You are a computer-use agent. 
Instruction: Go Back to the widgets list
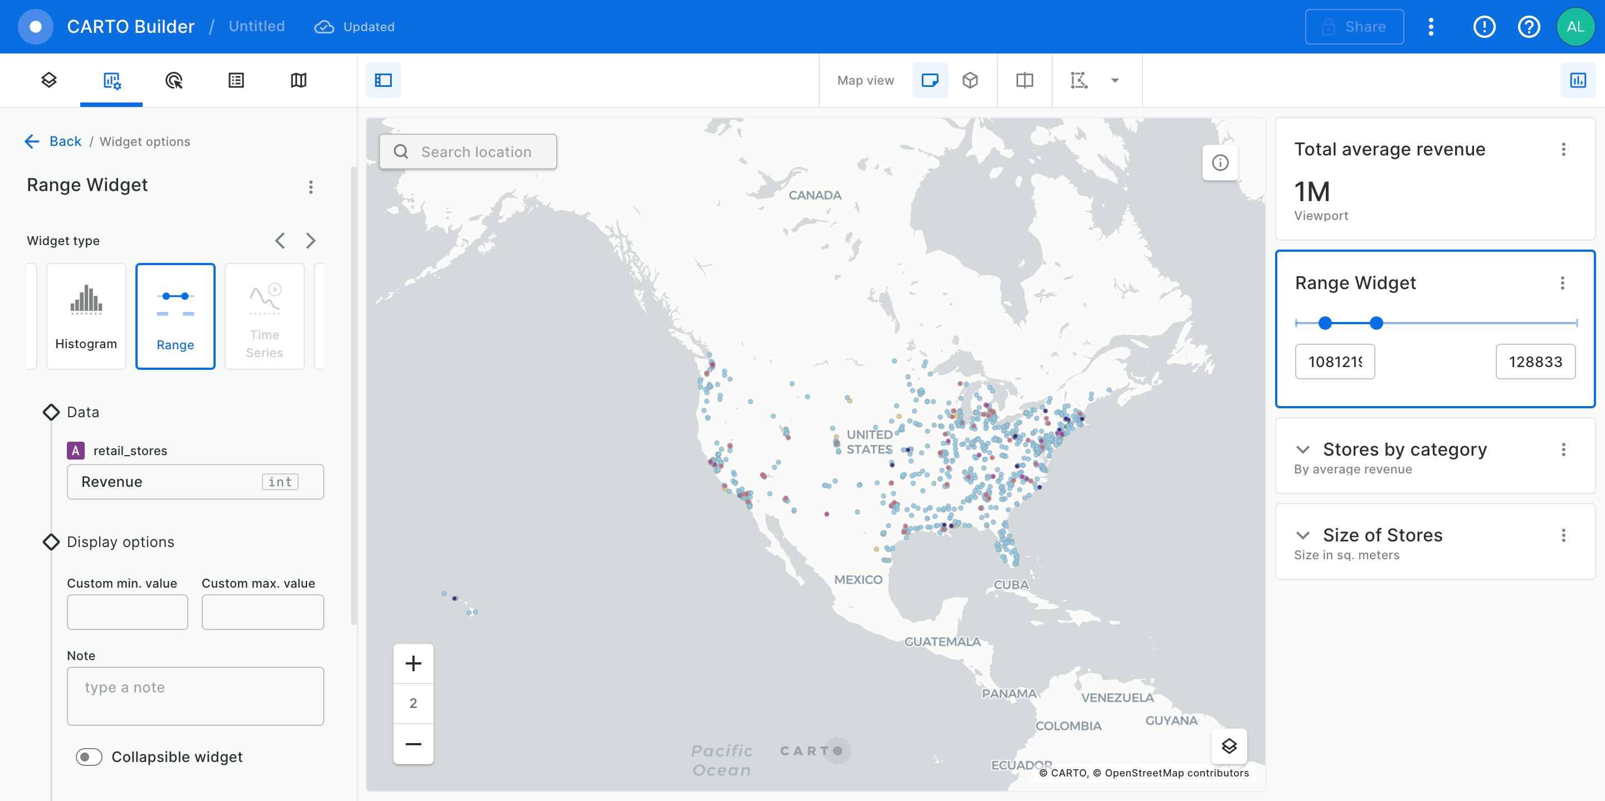[x=53, y=141]
